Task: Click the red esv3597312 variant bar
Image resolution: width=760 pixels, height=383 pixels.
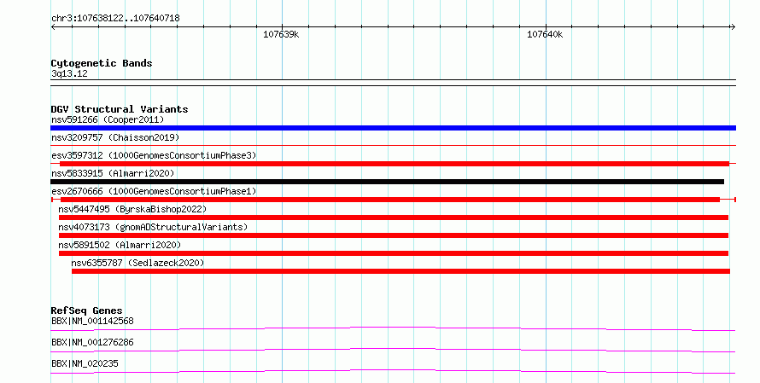Action: click(x=394, y=164)
